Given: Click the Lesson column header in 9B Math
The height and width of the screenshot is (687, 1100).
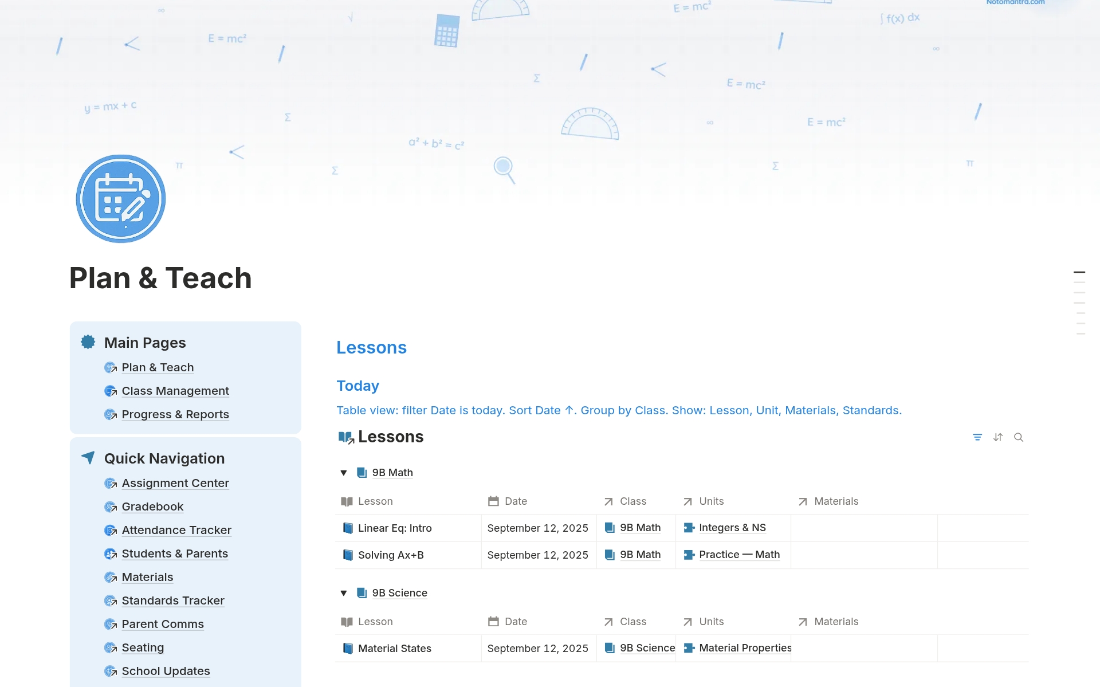Looking at the screenshot, I should pos(375,501).
